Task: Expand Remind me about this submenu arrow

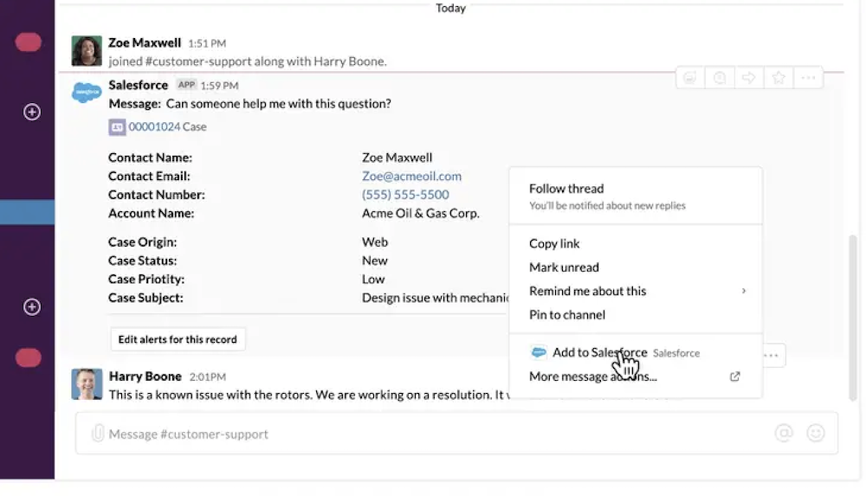Action: [x=744, y=291]
